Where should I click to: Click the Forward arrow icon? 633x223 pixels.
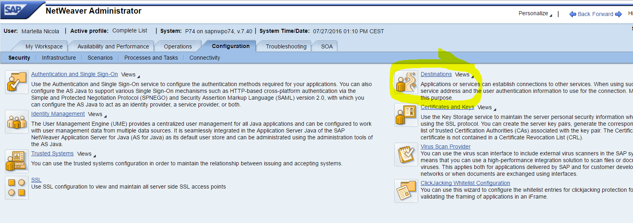(x=619, y=14)
